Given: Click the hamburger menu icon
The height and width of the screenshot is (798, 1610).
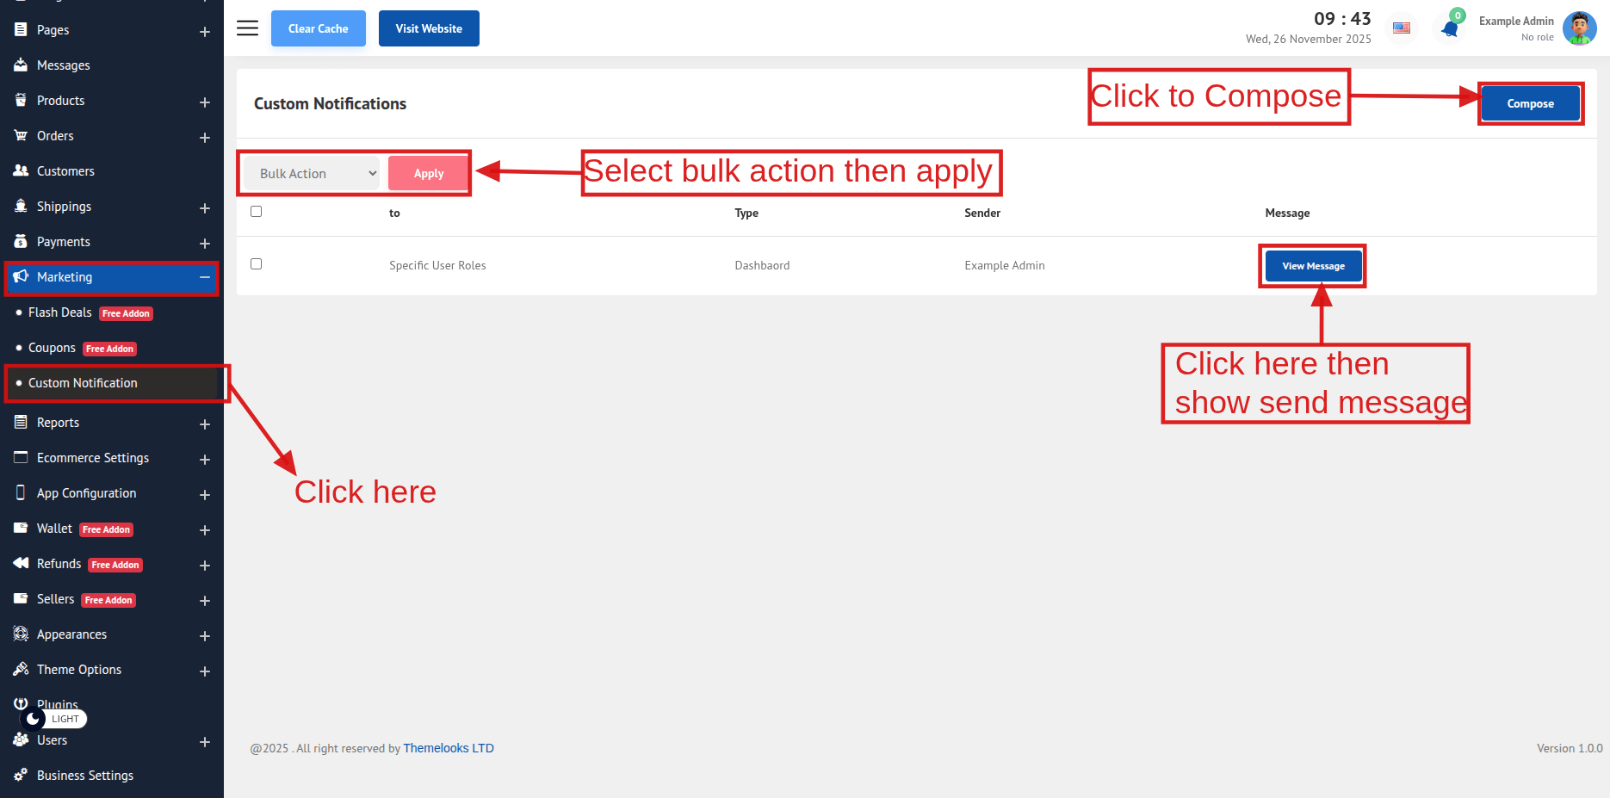Looking at the screenshot, I should coord(247,28).
